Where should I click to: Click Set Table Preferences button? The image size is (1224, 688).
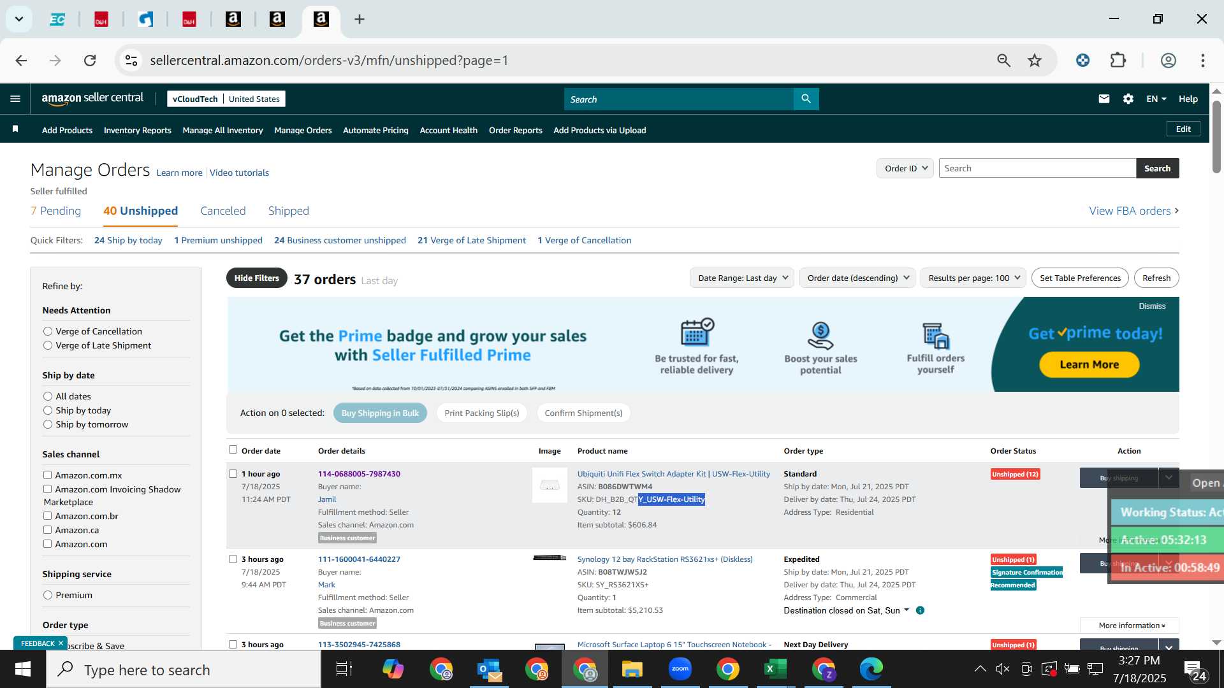[x=1080, y=278]
